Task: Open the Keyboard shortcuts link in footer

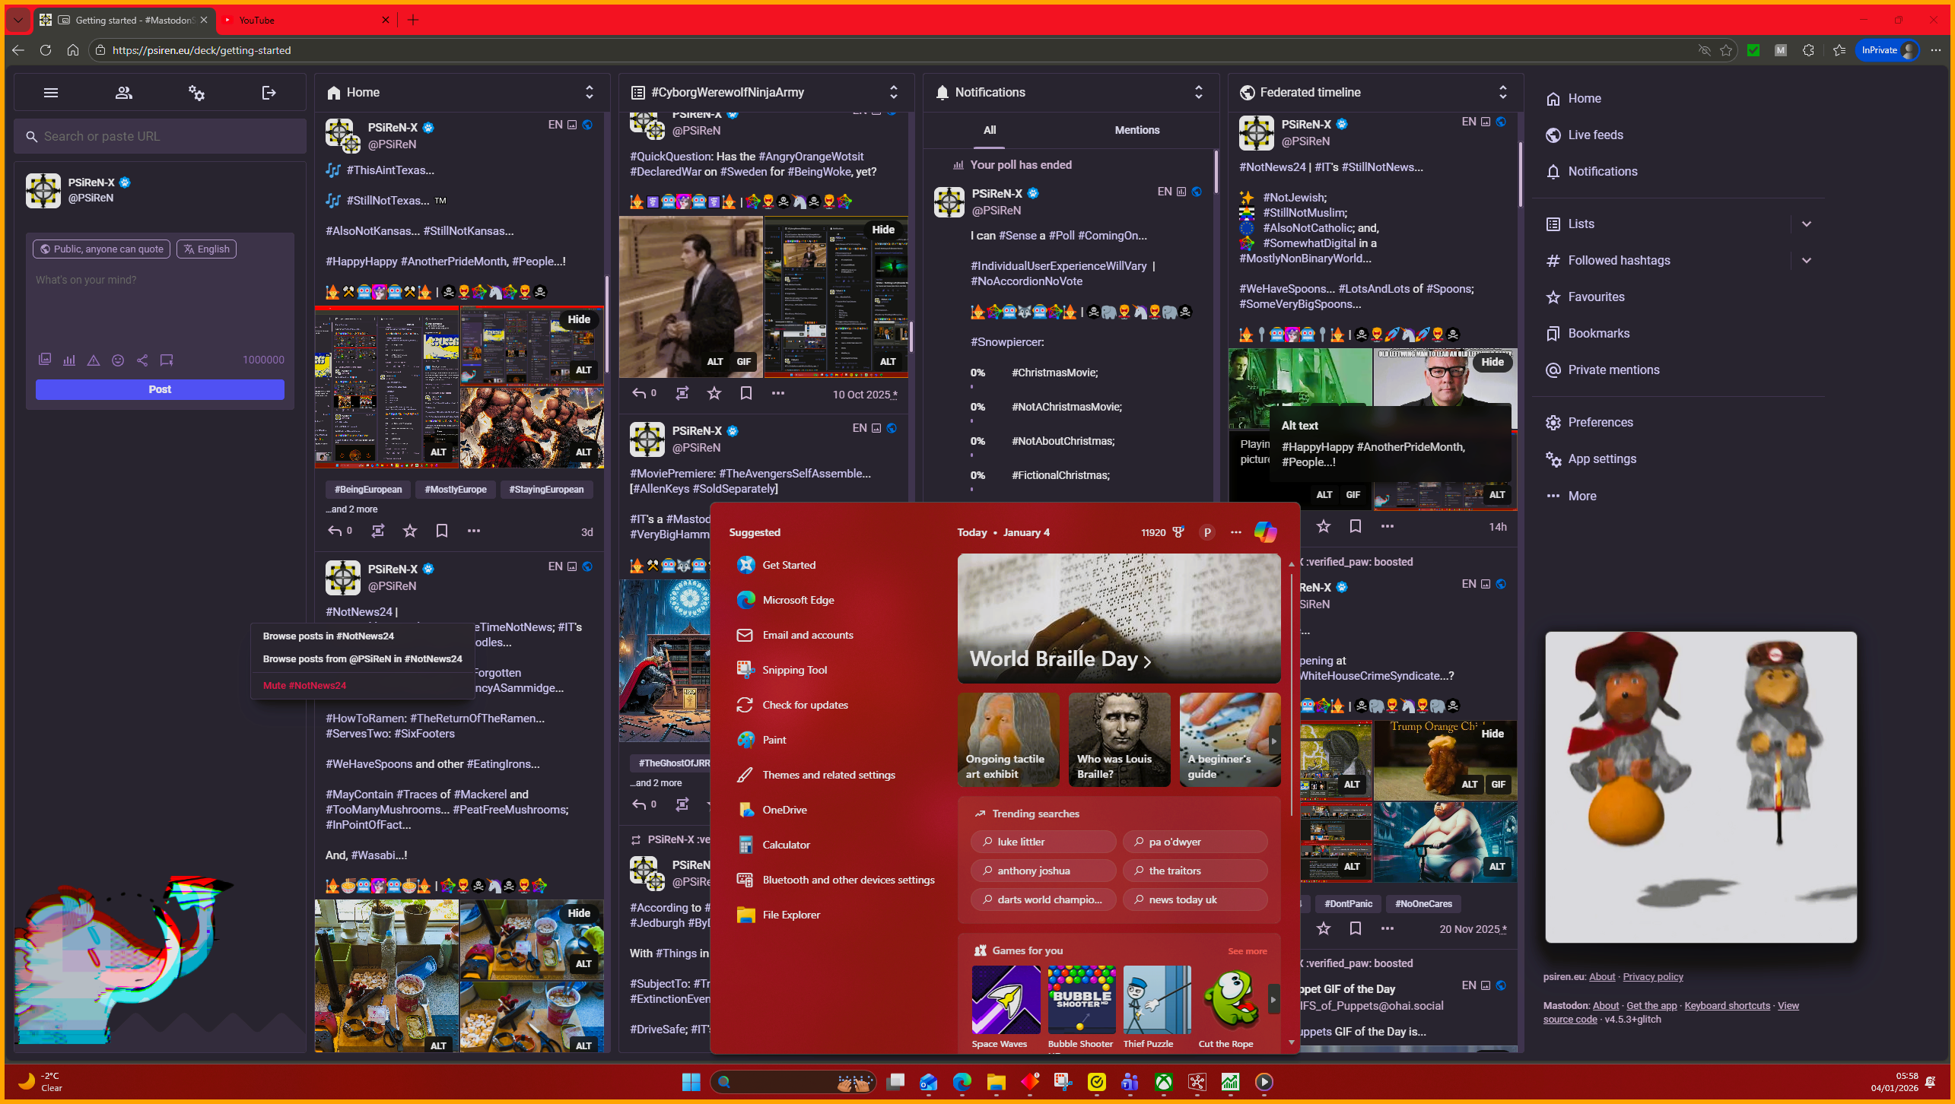Action: pyautogui.click(x=1727, y=1005)
